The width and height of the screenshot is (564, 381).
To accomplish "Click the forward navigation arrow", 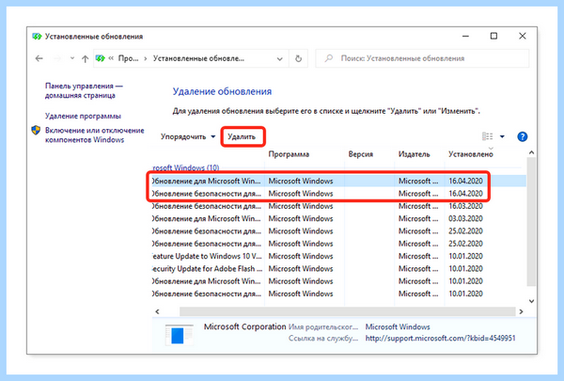I will 57,58.
